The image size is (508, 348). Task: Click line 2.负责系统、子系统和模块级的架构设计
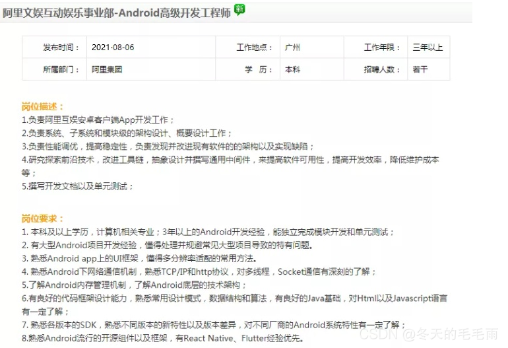(x=127, y=133)
